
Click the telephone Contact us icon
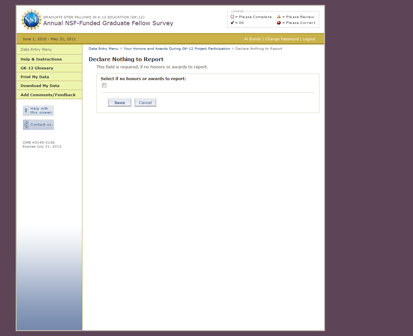point(26,125)
